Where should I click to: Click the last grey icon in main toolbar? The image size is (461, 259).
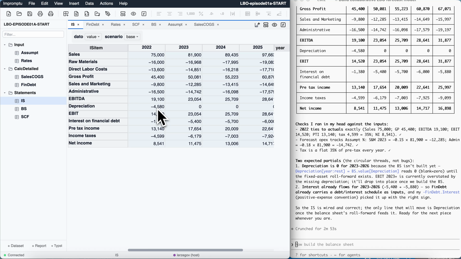tap(279, 14)
